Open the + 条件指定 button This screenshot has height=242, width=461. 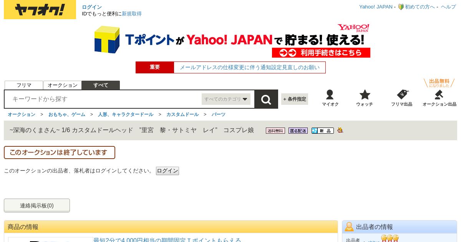295,99
